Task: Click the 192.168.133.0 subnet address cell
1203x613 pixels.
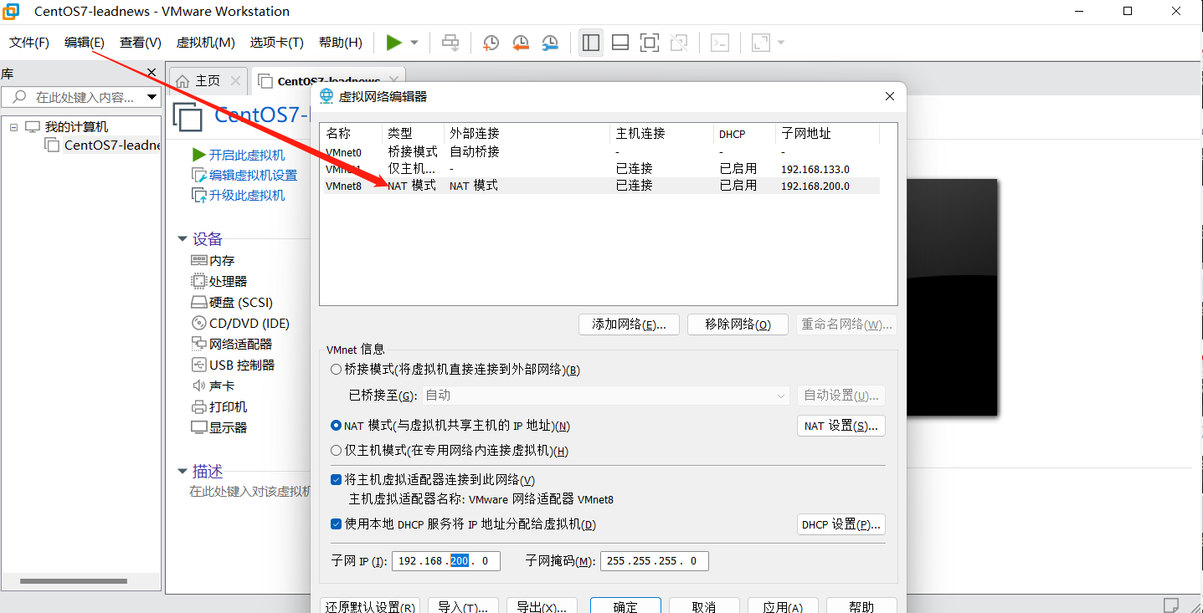Action: [x=815, y=169]
